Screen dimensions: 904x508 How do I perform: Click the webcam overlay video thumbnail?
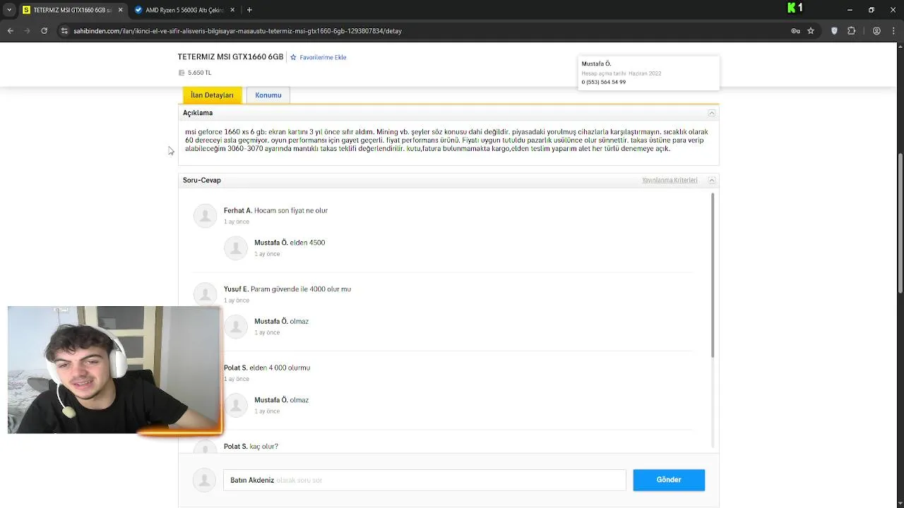(114, 370)
